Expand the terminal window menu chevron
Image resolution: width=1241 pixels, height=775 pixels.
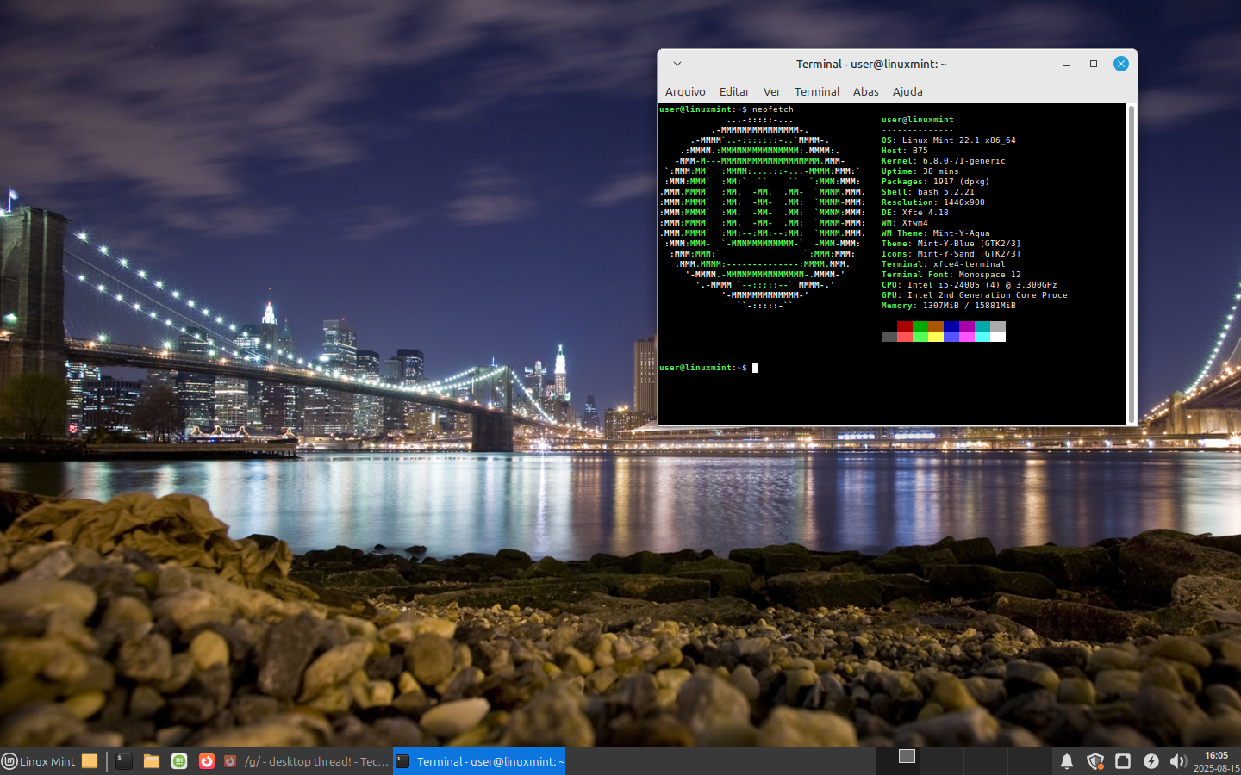677,64
